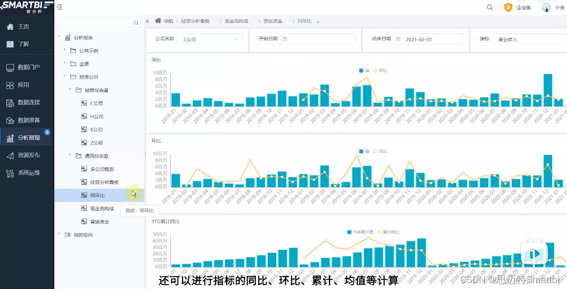Viewport: 567px width, 289px height.
Task: Open the 数据准备 sidebar item
Action: (27, 120)
